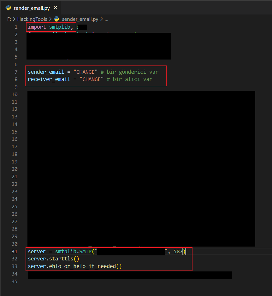Open the HackingTools folder breadcrumb

point(32,19)
